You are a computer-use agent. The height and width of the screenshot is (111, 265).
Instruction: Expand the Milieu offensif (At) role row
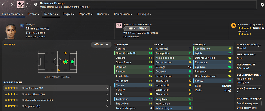pyautogui.click(x=56, y=94)
